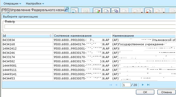176x97 pixels.
Task: Click the PBS Управление Федерального казн field
Action: point(32,10)
